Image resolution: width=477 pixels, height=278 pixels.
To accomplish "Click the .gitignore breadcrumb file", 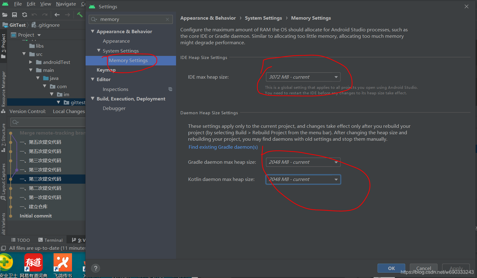I will (46, 25).
